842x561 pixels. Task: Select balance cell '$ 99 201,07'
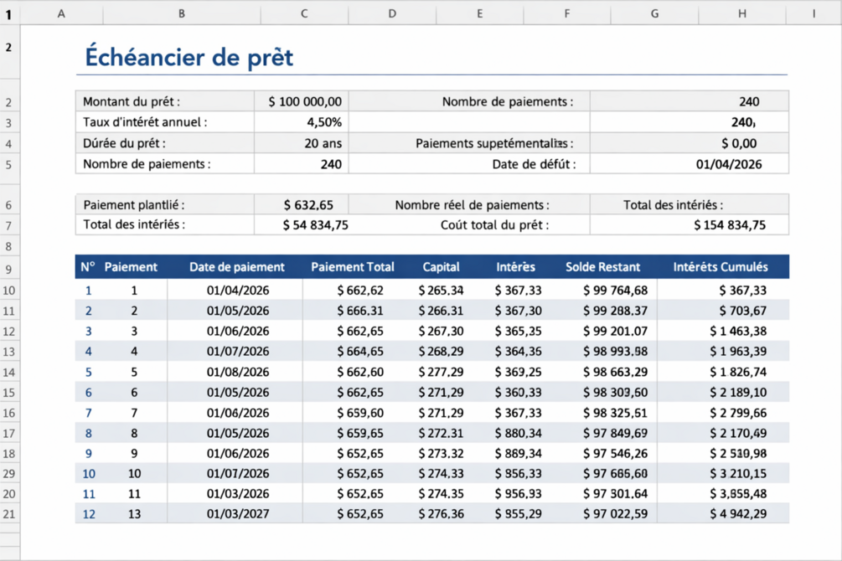(616, 332)
